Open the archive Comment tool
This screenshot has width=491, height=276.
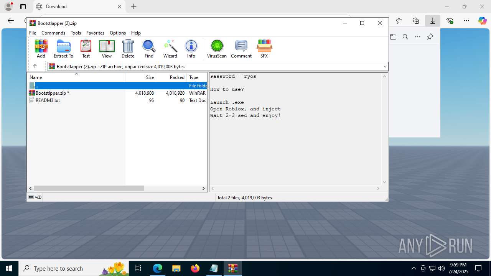(241, 49)
